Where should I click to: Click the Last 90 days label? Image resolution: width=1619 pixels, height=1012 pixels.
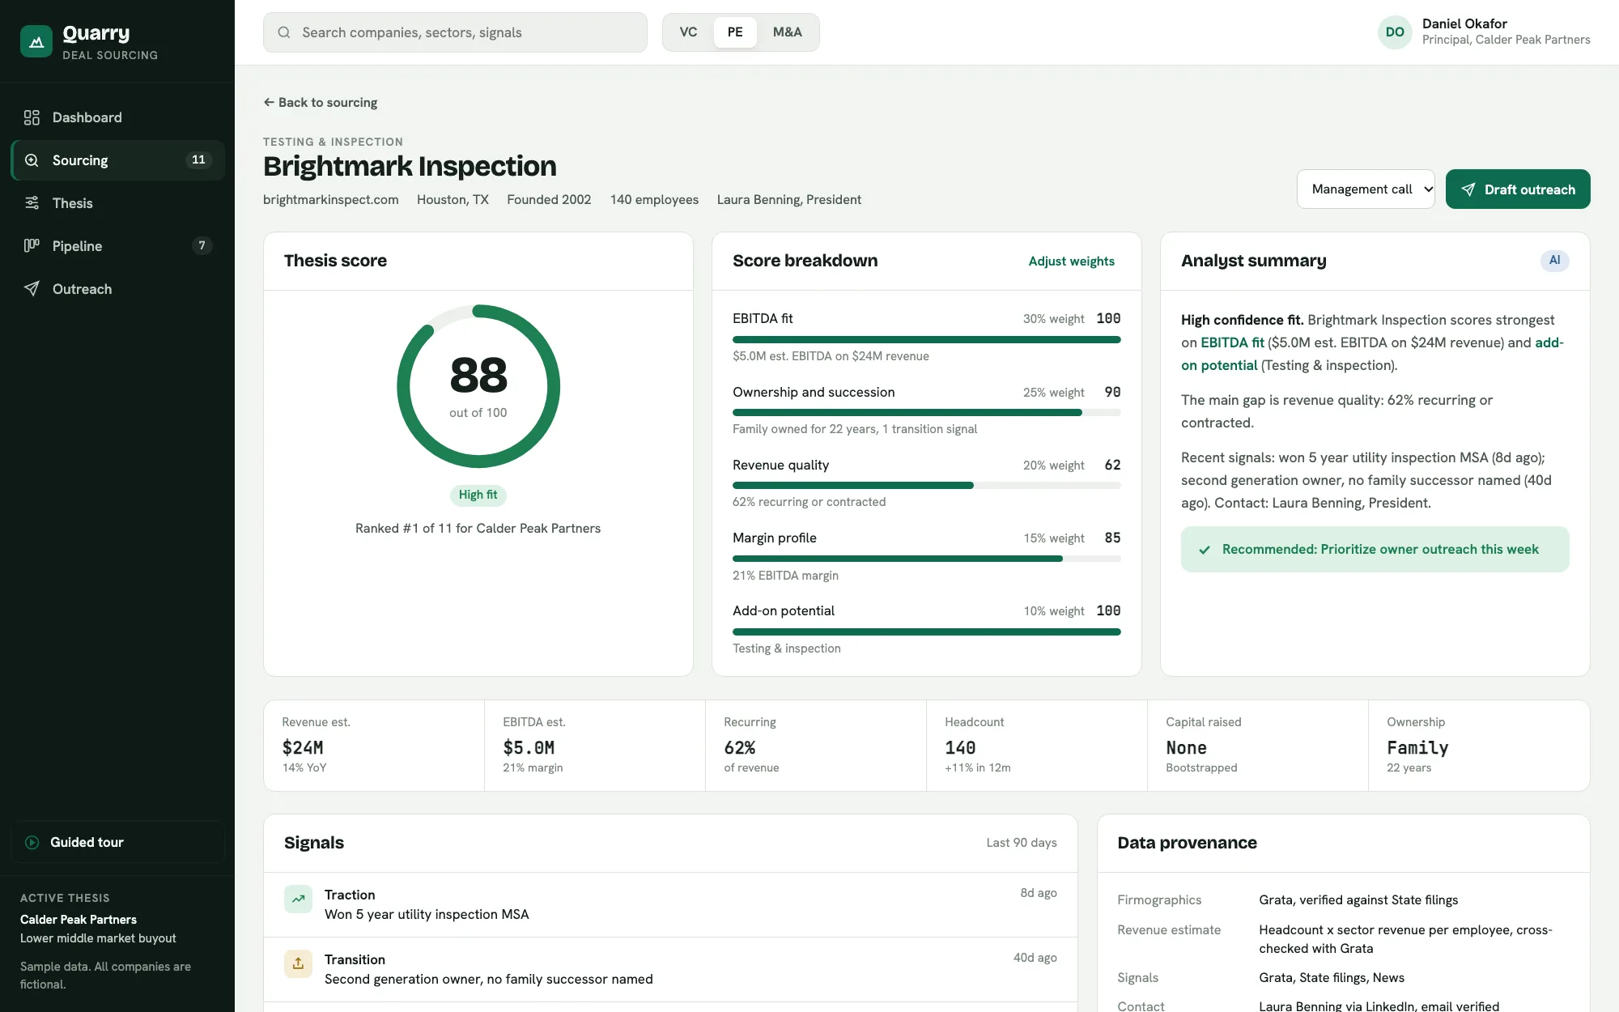(1021, 843)
